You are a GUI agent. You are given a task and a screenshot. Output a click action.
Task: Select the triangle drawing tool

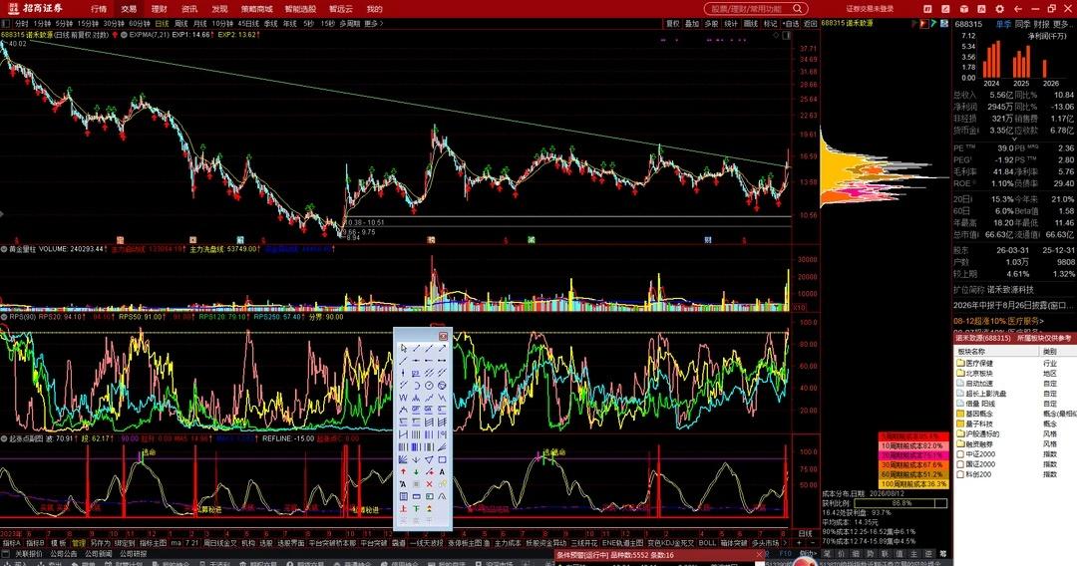coord(429,459)
